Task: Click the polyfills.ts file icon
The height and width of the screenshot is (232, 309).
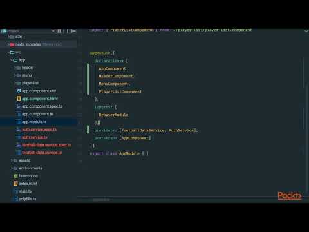Action: tap(15, 199)
